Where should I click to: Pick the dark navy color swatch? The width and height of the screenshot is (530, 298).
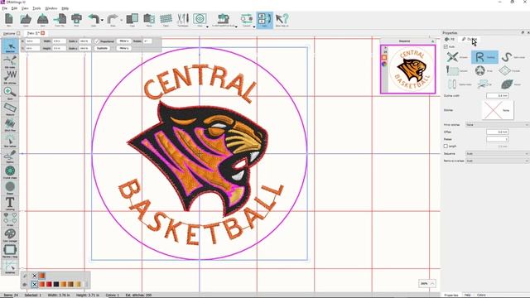point(56,285)
